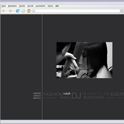Click the ZURÜCK link
124x124 pixels.
(37, 96)
